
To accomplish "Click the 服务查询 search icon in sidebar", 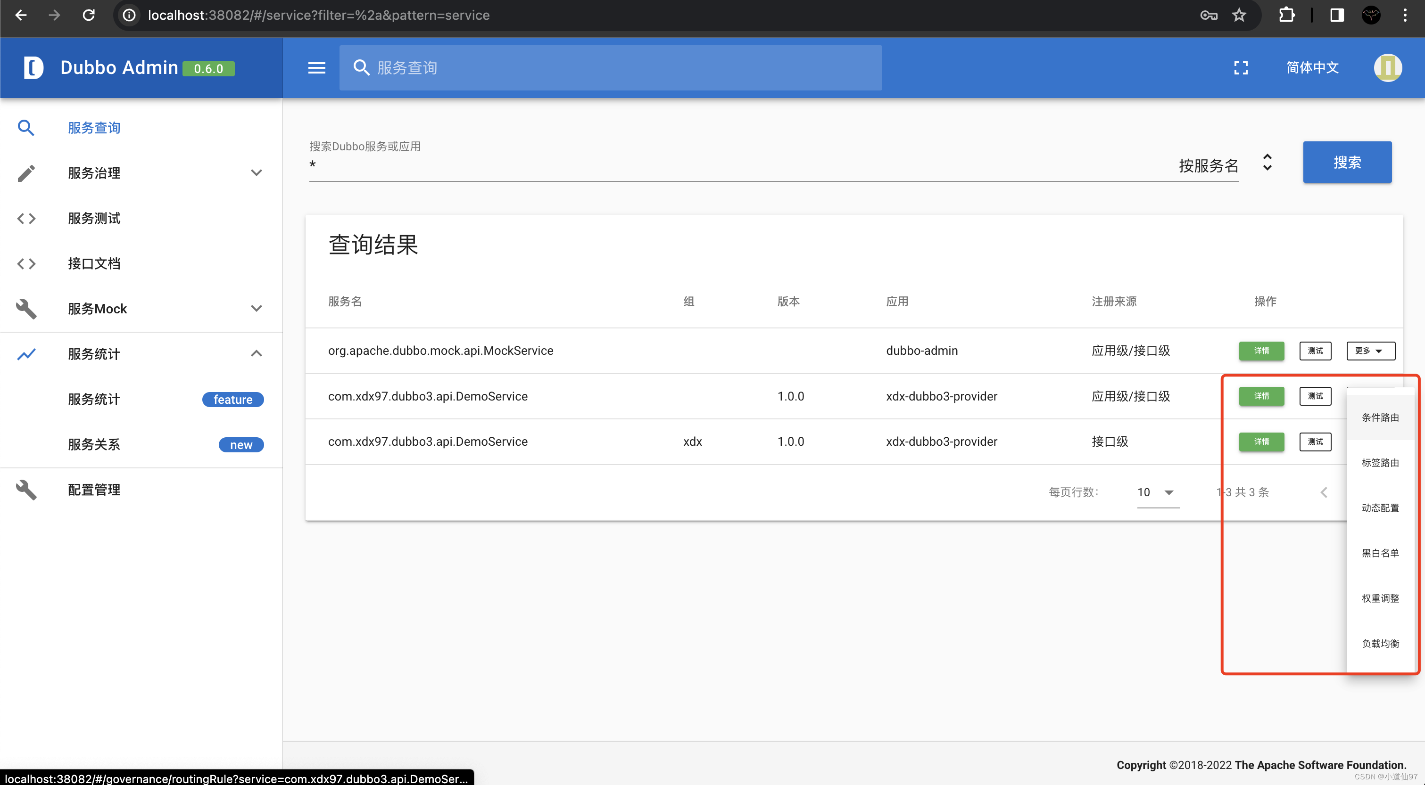I will (26, 128).
